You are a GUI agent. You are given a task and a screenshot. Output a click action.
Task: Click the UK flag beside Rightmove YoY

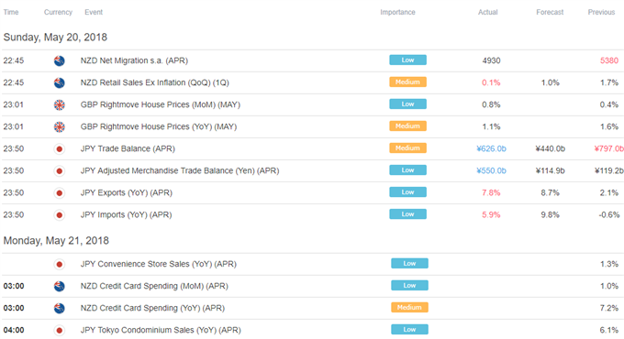click(x=60, y=127)
